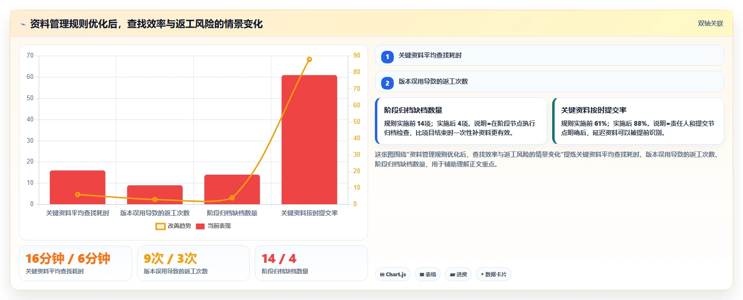Select the red bar for 关键资料平均查找耗时

77,187
